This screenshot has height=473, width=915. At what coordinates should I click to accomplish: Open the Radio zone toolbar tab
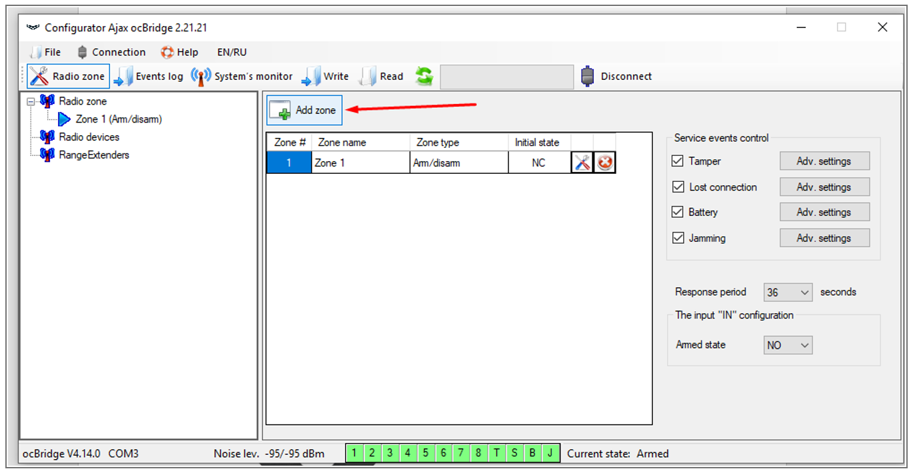pyautogui.click(x=67, y=77)
